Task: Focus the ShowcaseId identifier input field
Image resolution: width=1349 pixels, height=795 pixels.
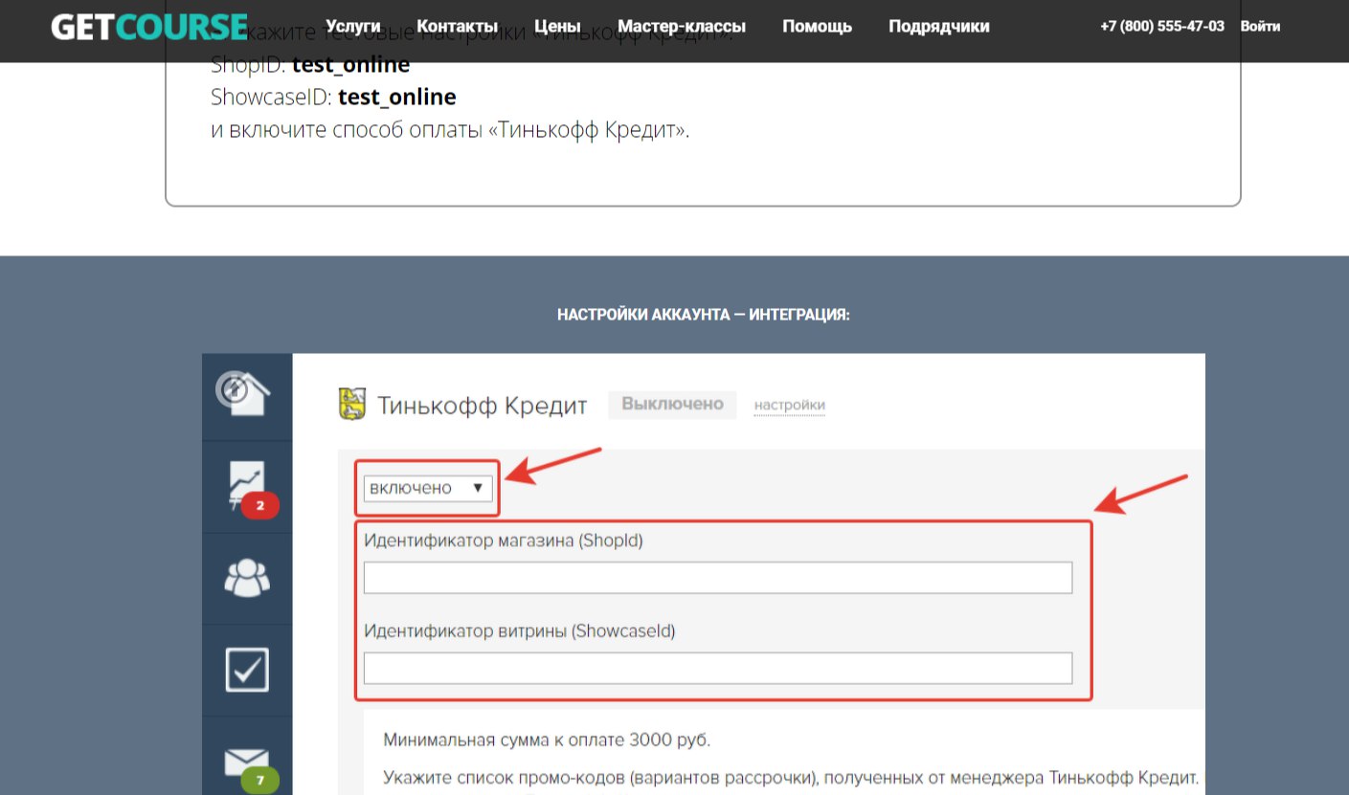Action: 718,668
